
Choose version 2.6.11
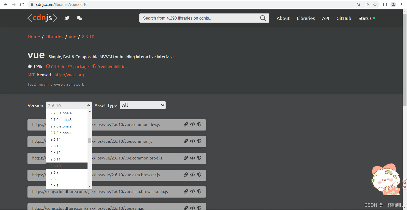(x=67, y=159)
